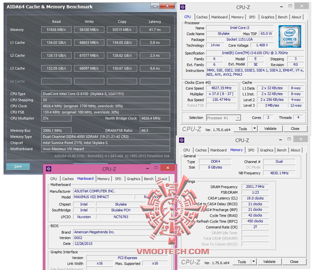Click Close button in Memory CPU-Z window
The width and height of the screenshot is (315, 270).
294,262
